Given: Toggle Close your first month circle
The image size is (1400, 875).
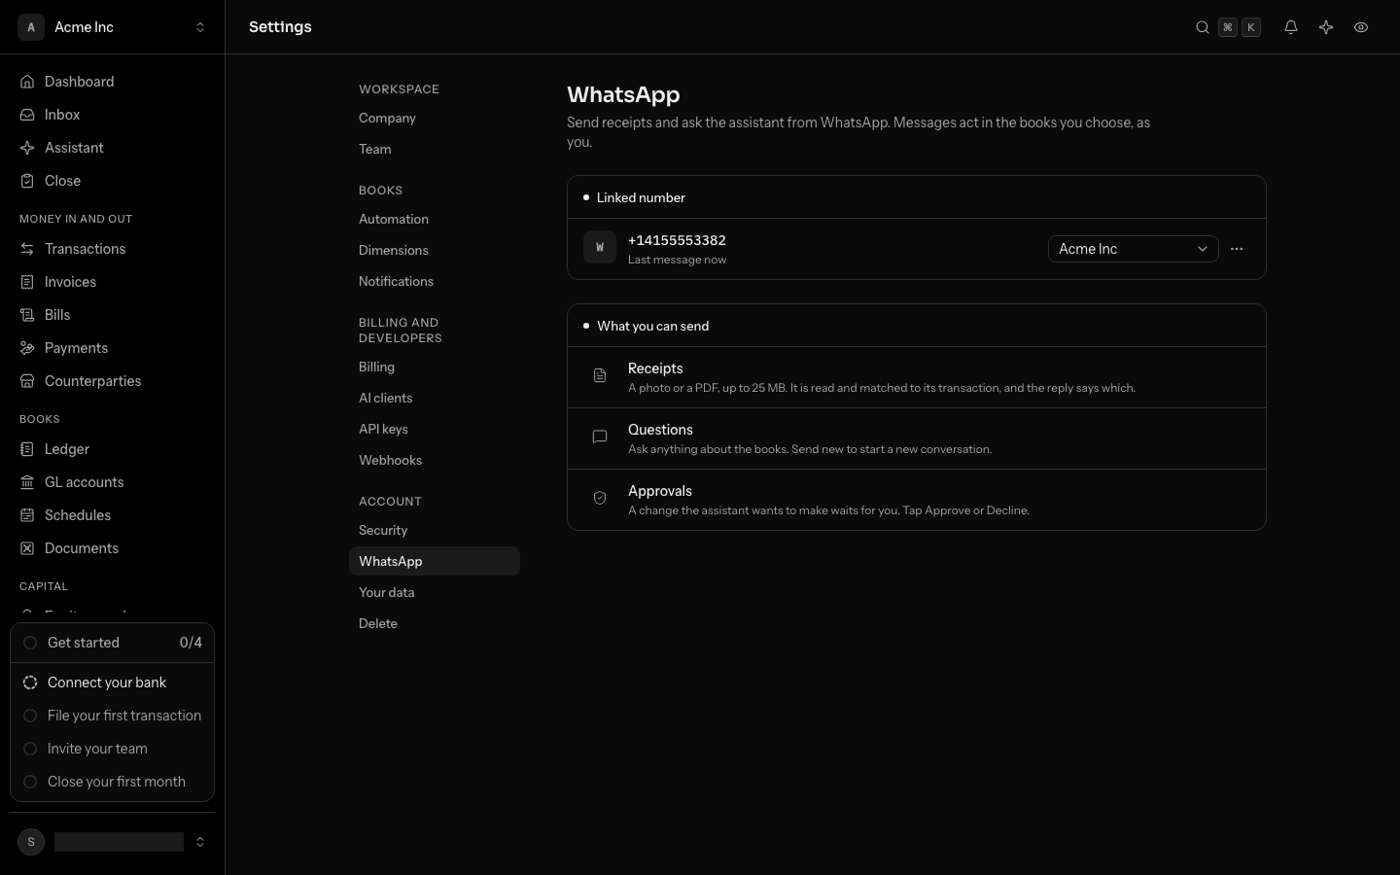Looking at the screenshot, I should point(30,782).
